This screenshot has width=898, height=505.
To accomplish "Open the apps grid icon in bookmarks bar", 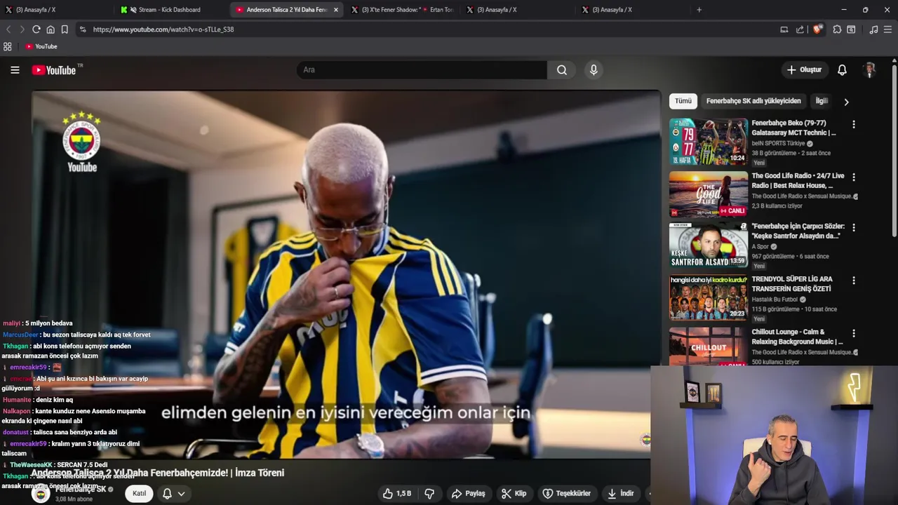I will coord(8,46).
